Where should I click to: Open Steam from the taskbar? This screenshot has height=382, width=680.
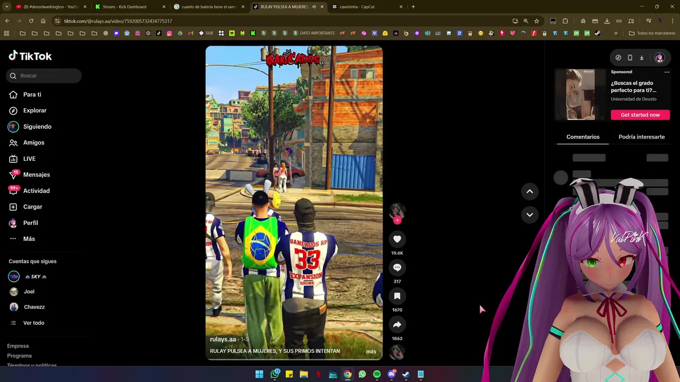coord(406,375)
